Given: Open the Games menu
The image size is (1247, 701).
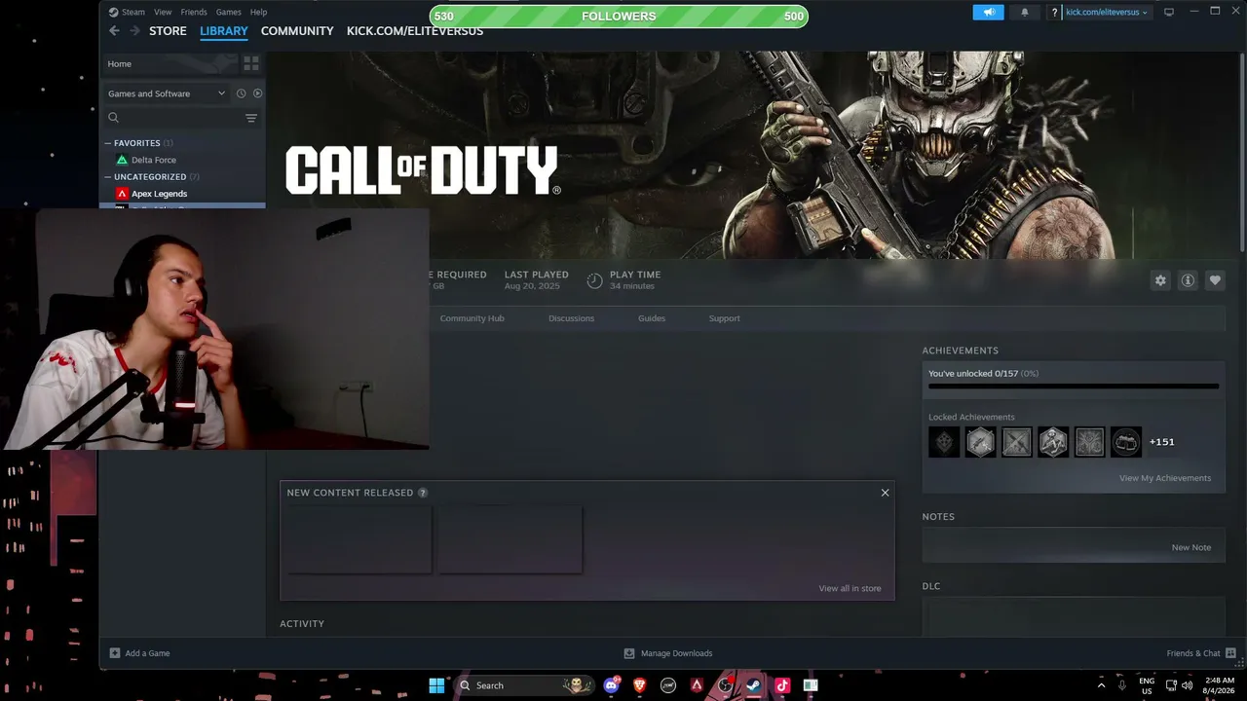Looking at the screenshot, I should (228, 12).
